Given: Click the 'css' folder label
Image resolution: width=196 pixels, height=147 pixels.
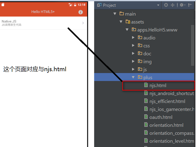Looking at the screenshot, I should tap(146, 46).
